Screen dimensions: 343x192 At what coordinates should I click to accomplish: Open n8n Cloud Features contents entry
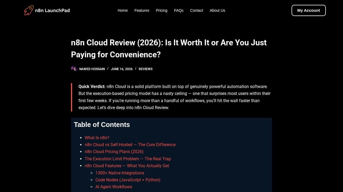(x=127, y=166)
